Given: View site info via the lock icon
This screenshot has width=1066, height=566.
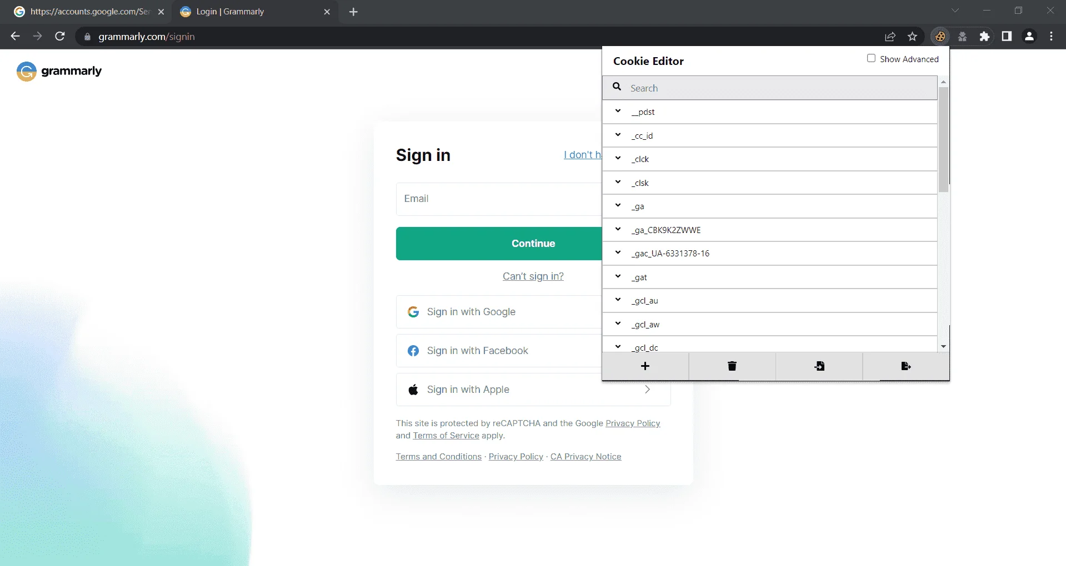Looking at the screenshot, I should tap(87, 37).
